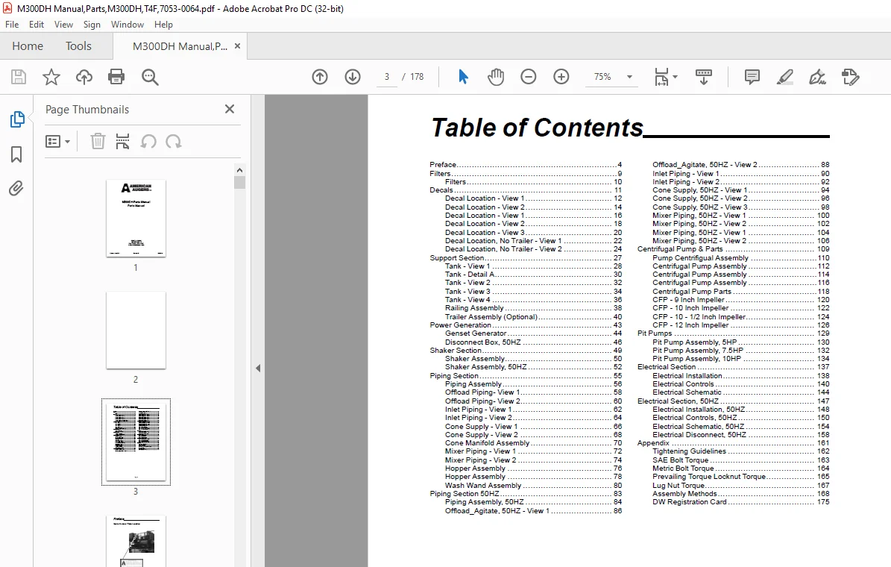Image resolution: width=891 pixels, height=567 pixels.
Task: Select blank page 2 thumbnail
Action: point(136,331)
